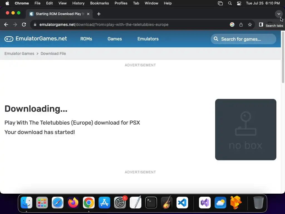Click the stacked windows icon in menu bar
This screenshot has height=214, width=285.
point(220,3)
